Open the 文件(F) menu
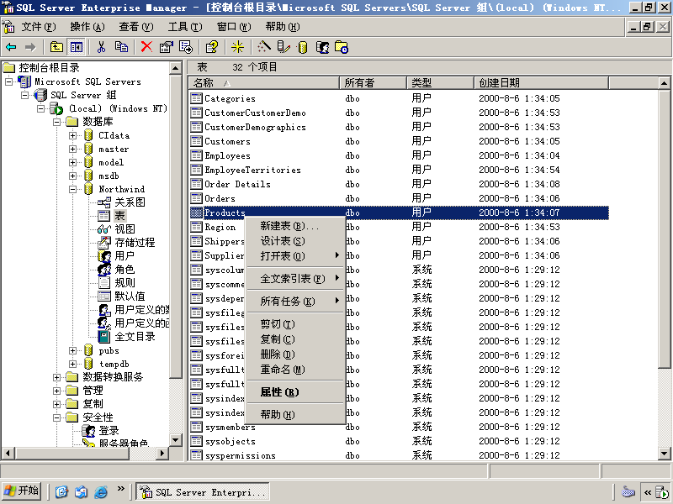The width and height of the screenshot is (673, 504). coord(39,27)
